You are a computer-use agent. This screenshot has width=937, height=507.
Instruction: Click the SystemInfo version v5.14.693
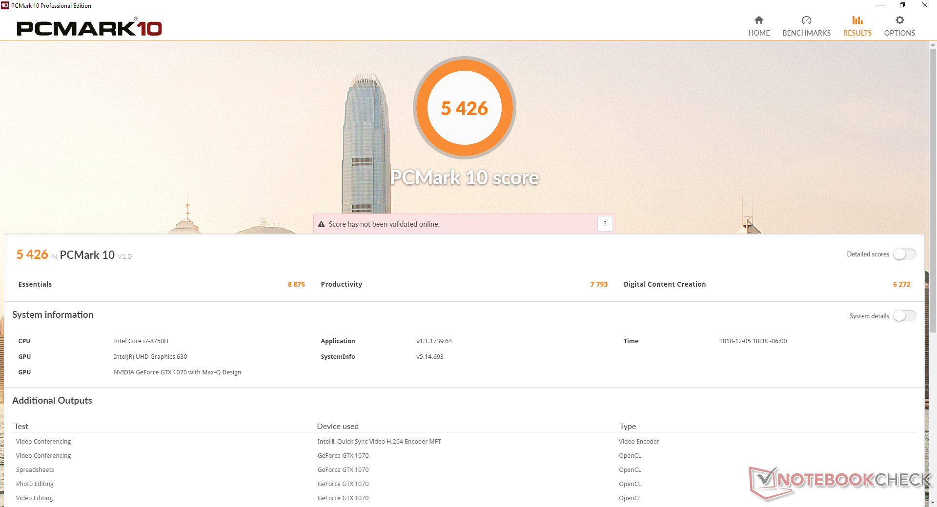point(430,357)
